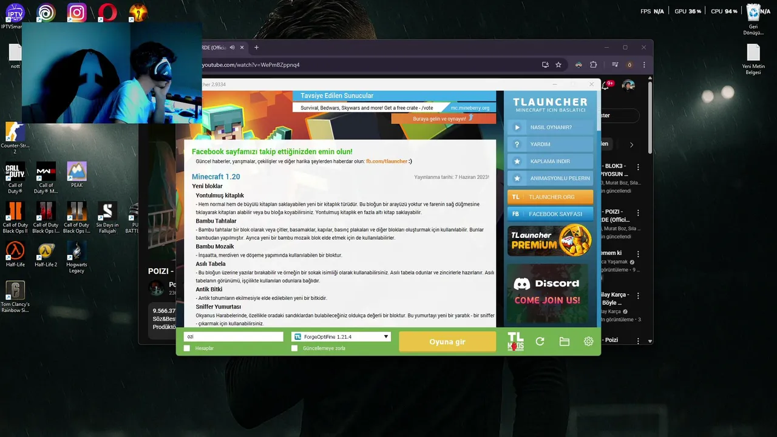Open the TL Mods manager icon

pos(515,342)
